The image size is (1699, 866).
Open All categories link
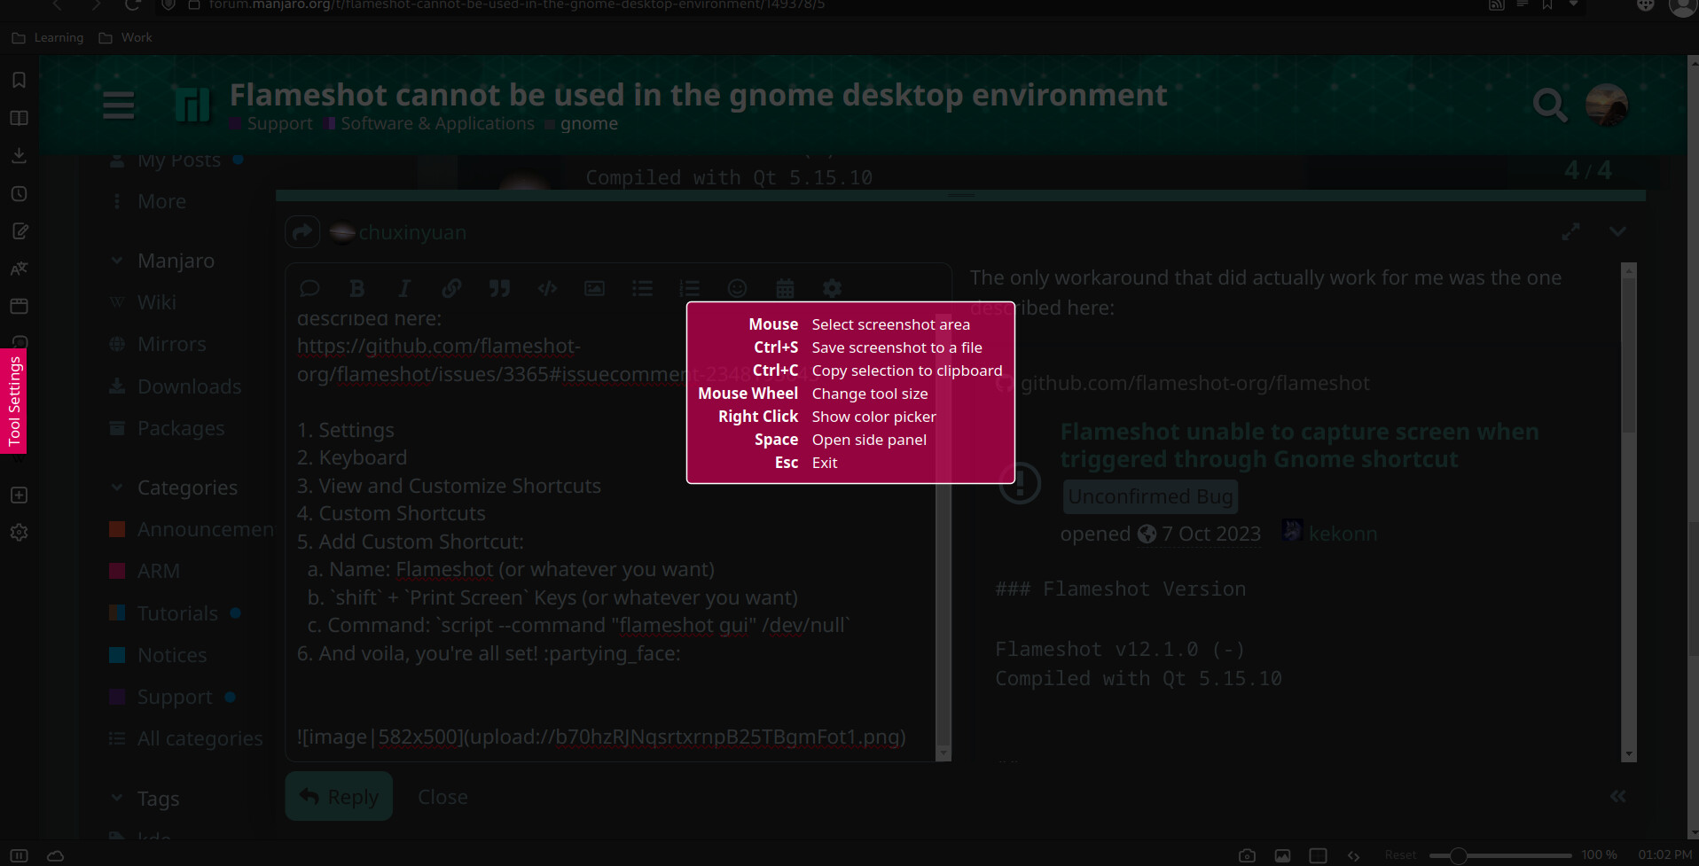[x=200, y=738]
